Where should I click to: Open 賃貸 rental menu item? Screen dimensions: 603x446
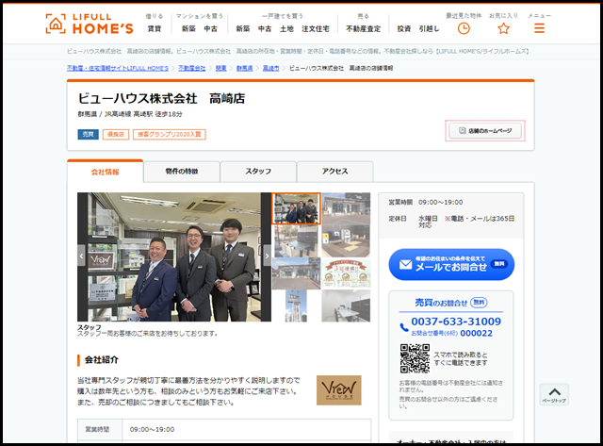[155, 29]
